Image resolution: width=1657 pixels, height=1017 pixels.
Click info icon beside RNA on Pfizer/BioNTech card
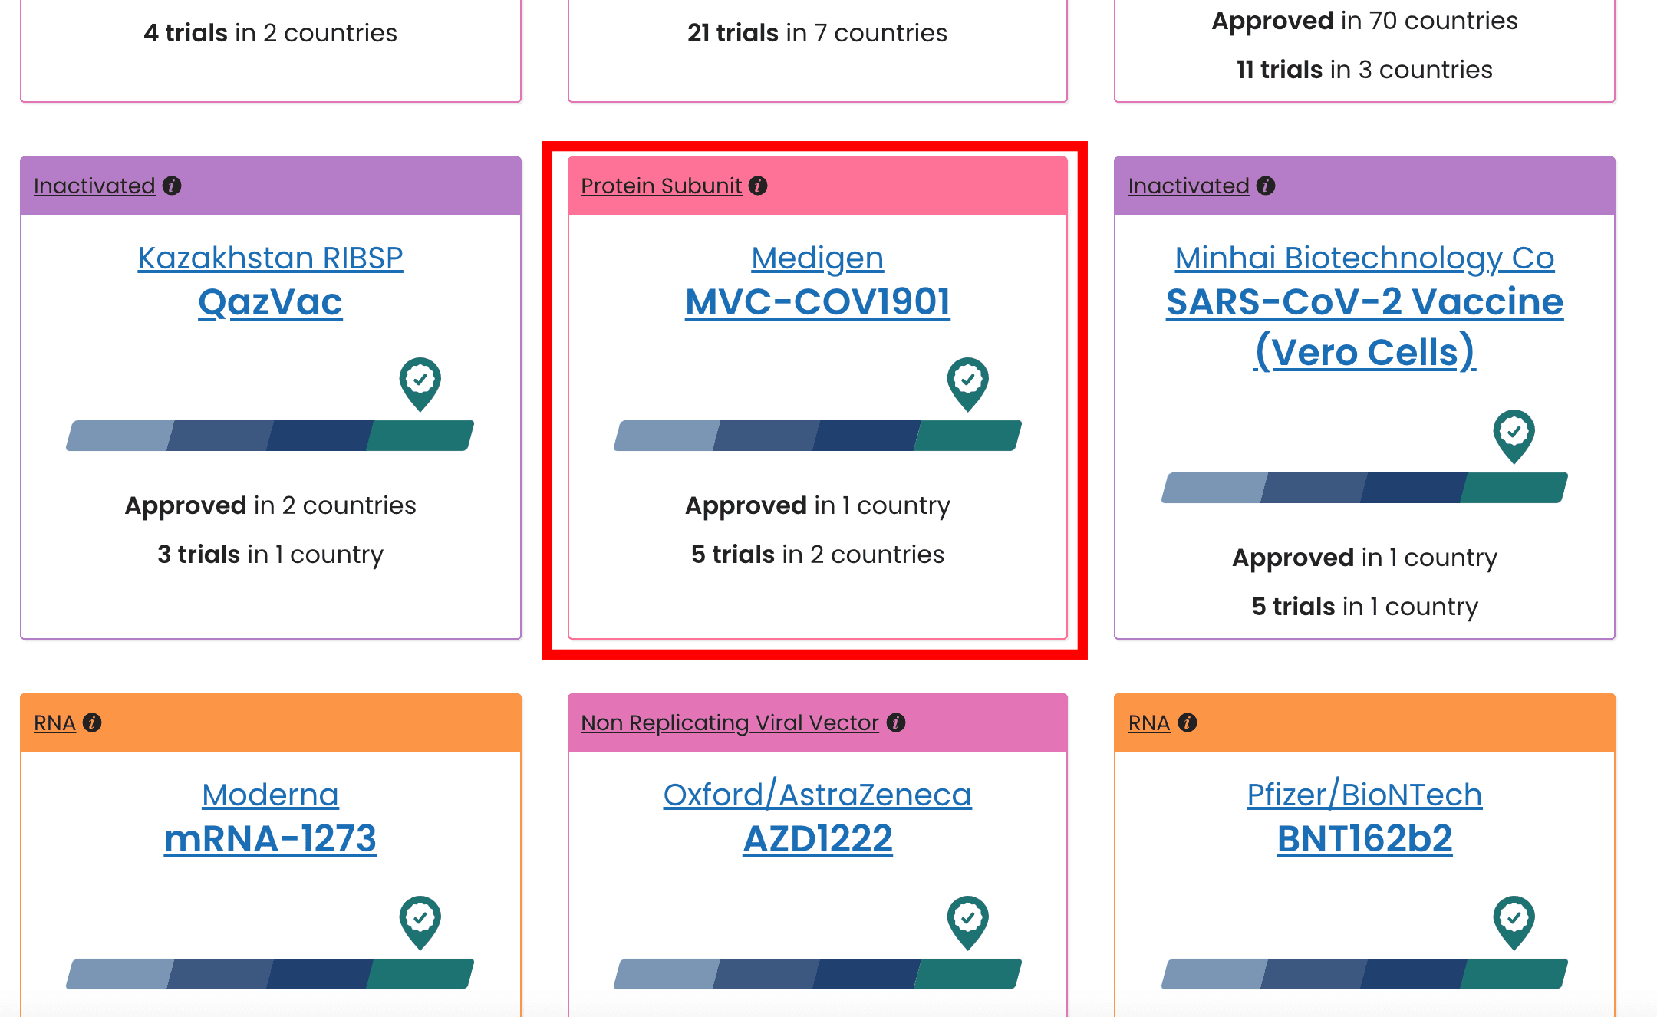coord(1188,722)
